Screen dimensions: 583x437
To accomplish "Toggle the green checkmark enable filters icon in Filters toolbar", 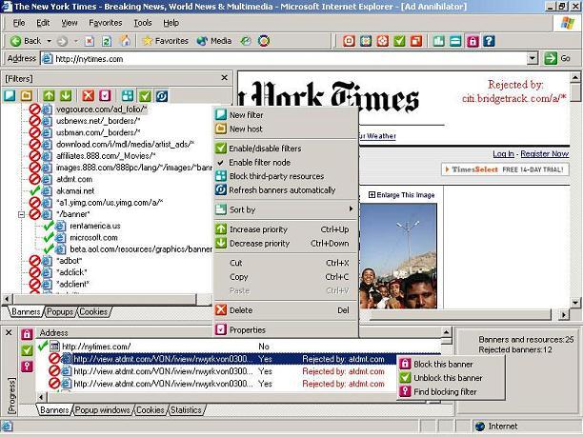I will (145, 96).
